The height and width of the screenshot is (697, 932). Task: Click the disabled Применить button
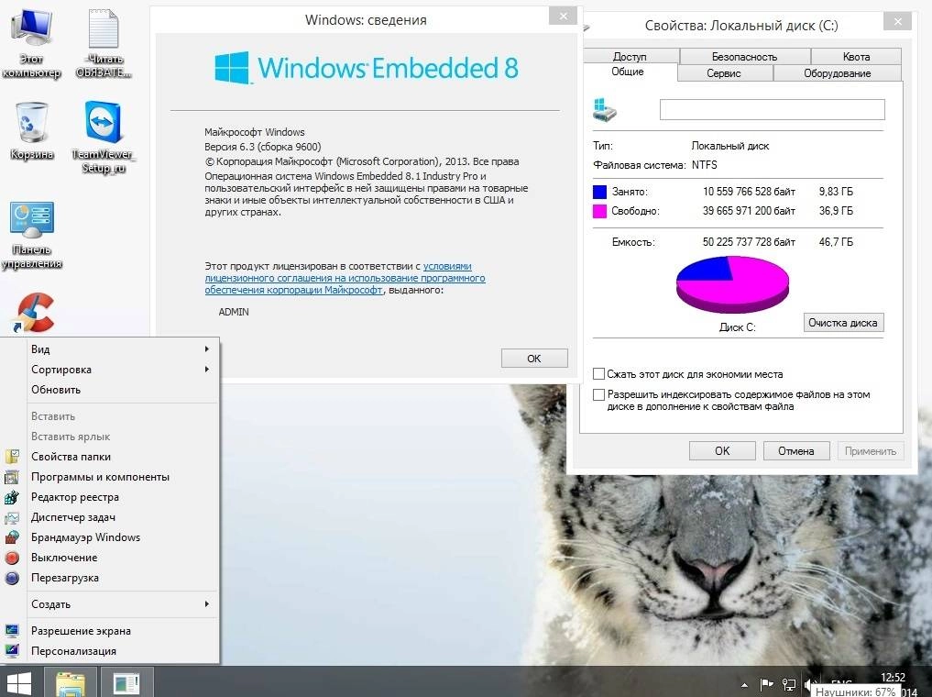tap(871, 451)
